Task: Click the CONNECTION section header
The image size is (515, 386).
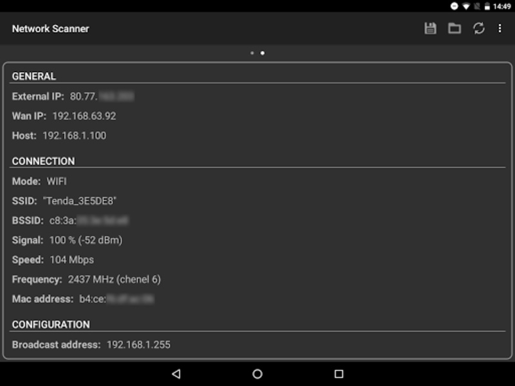Action: [x=43, y=161]
